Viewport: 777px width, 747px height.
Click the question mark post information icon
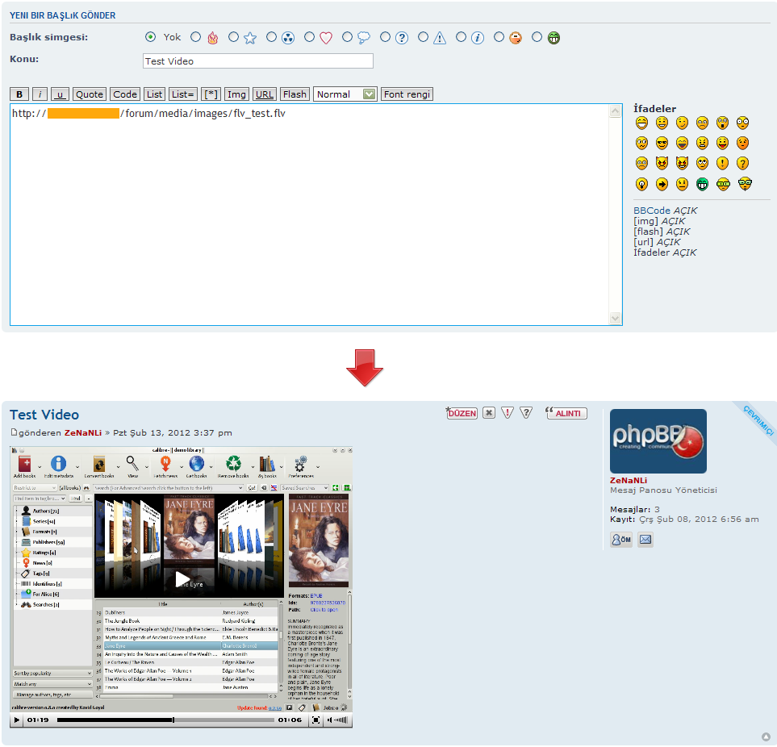[526, 413]
